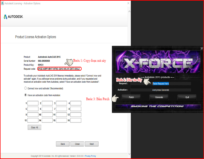Click the scroll up arrow in Autodesk window
The image size is (204, 159).
[x=129, y=11]
